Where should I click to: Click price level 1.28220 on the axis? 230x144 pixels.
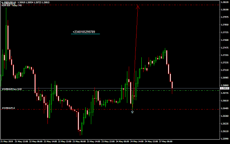[x=224, y=2]
